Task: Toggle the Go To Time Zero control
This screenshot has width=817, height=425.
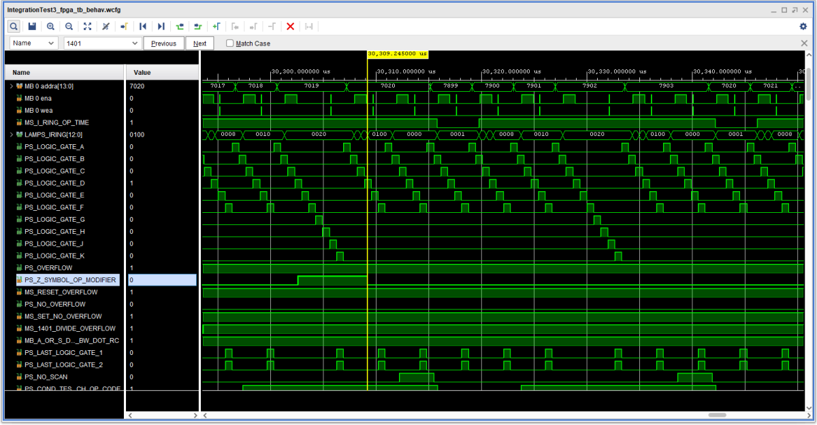Action: click(x=124, y=26)
